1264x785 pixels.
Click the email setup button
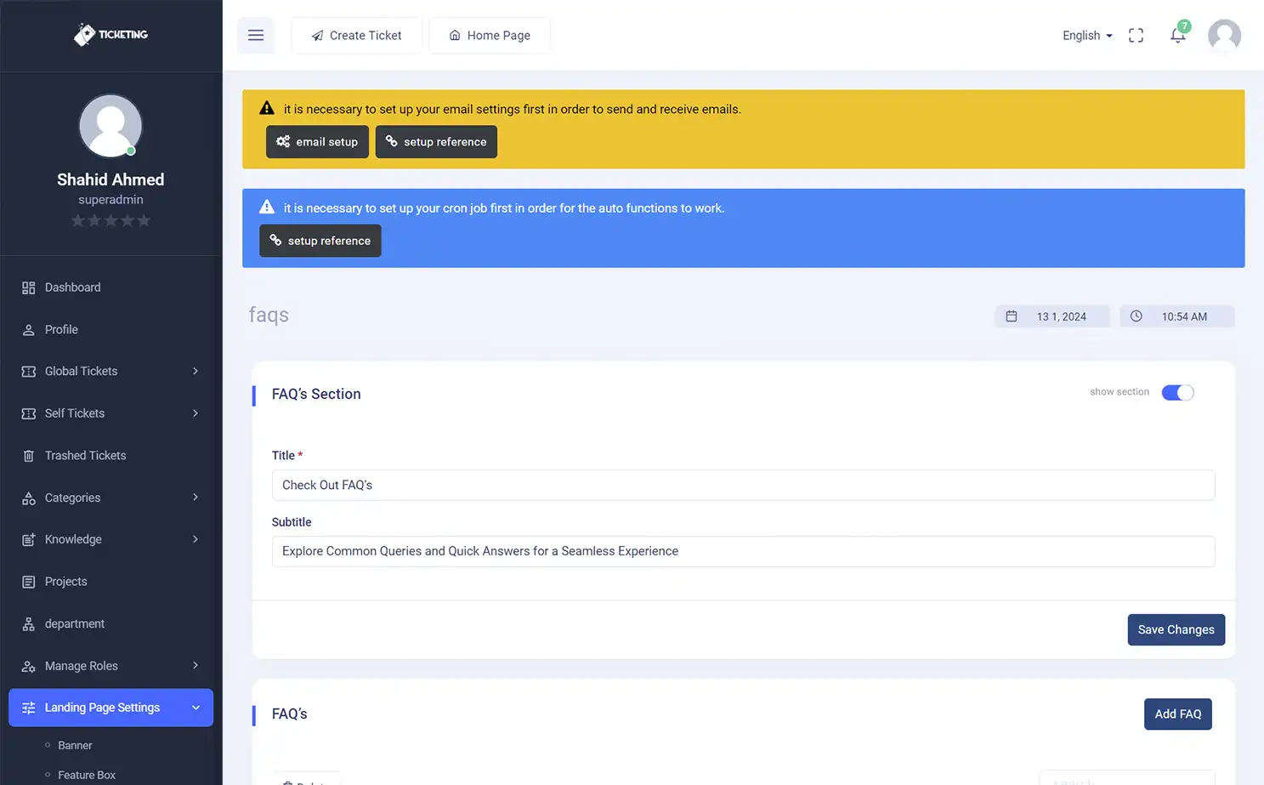pyautogui.click(x=317, y=142)
